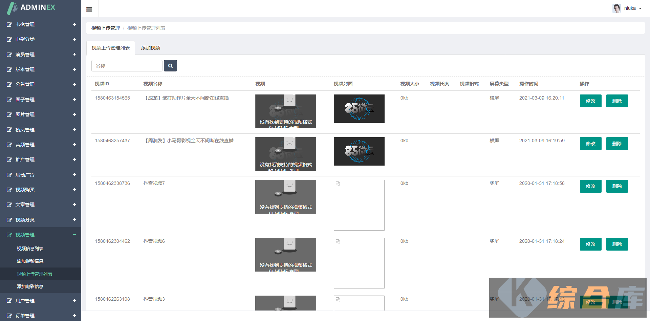This screenshot has height=321, width=650.
Task: Click video name 抖音视频3
Action: pos(154,299)
